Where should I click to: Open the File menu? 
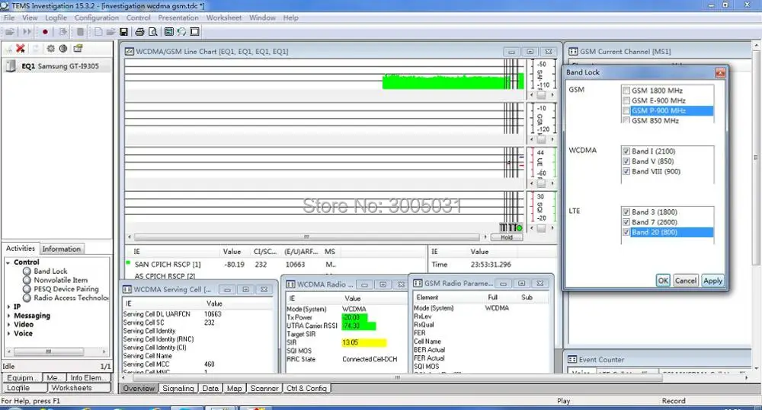tap(9, 18)
